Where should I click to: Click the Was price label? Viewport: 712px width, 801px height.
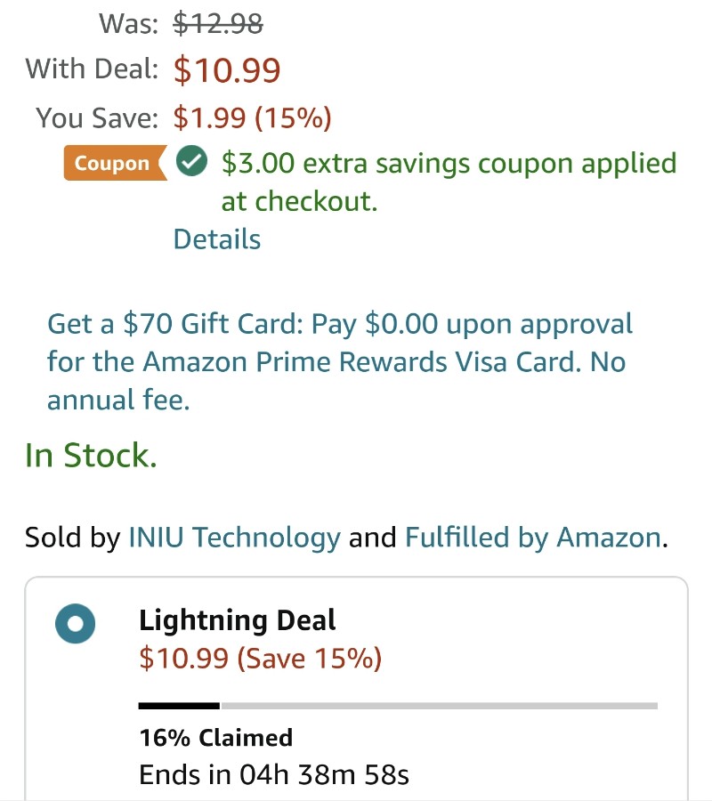[x=129, y=23]
